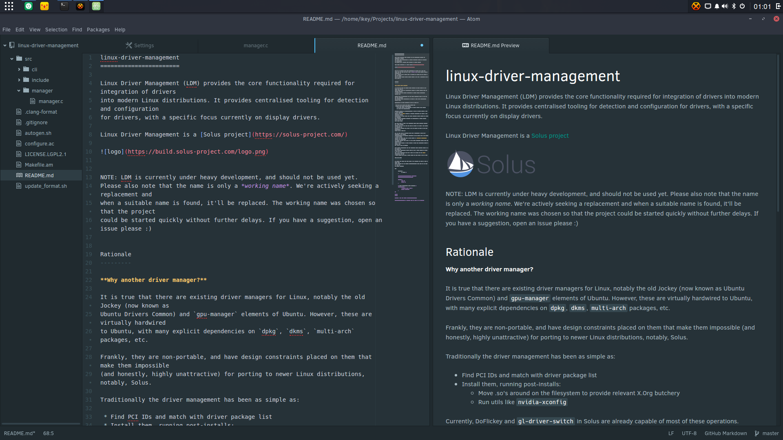Open the File menu

tap(7, 29)
